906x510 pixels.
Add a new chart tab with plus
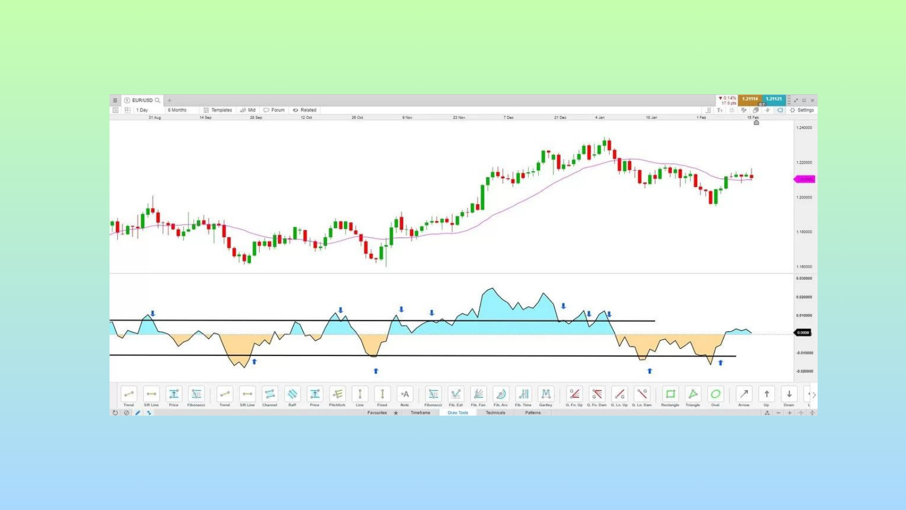click(x=170, y=100)
